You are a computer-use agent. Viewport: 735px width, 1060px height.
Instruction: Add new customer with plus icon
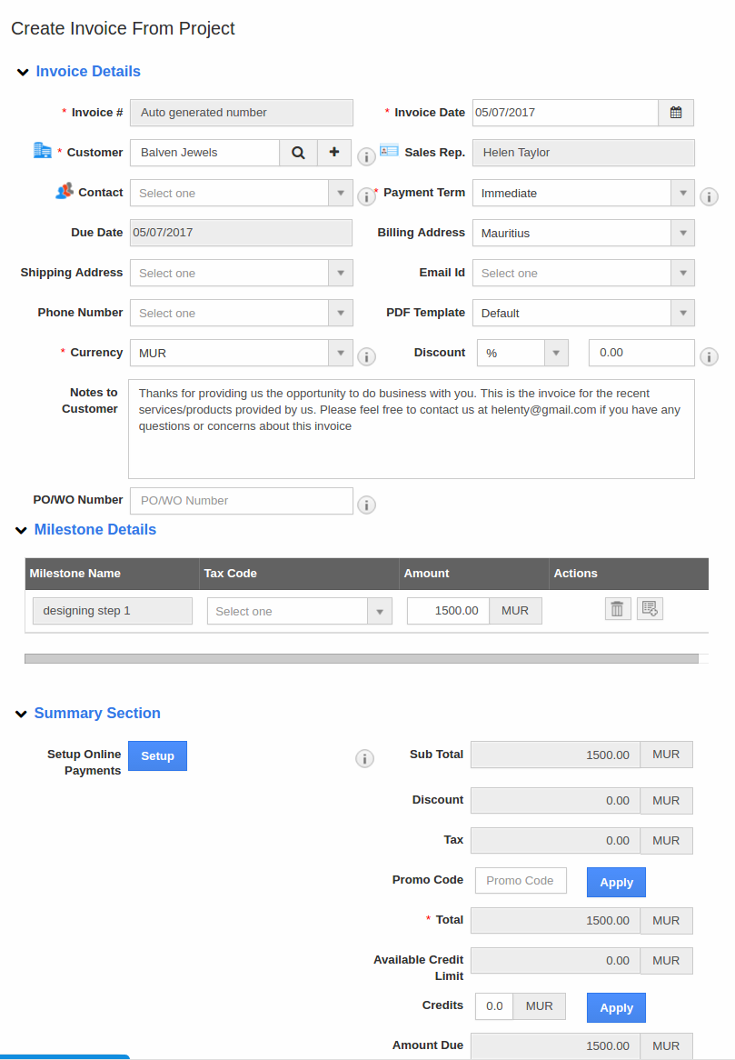[x=333, y=153]
